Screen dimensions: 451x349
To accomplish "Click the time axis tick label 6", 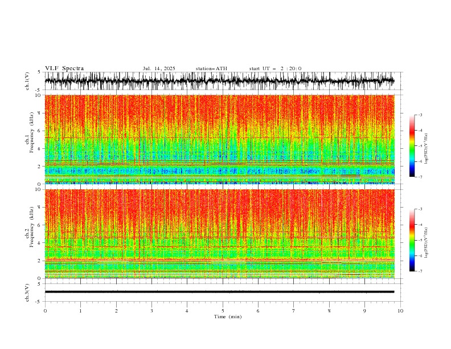I will tap(258, 311).
